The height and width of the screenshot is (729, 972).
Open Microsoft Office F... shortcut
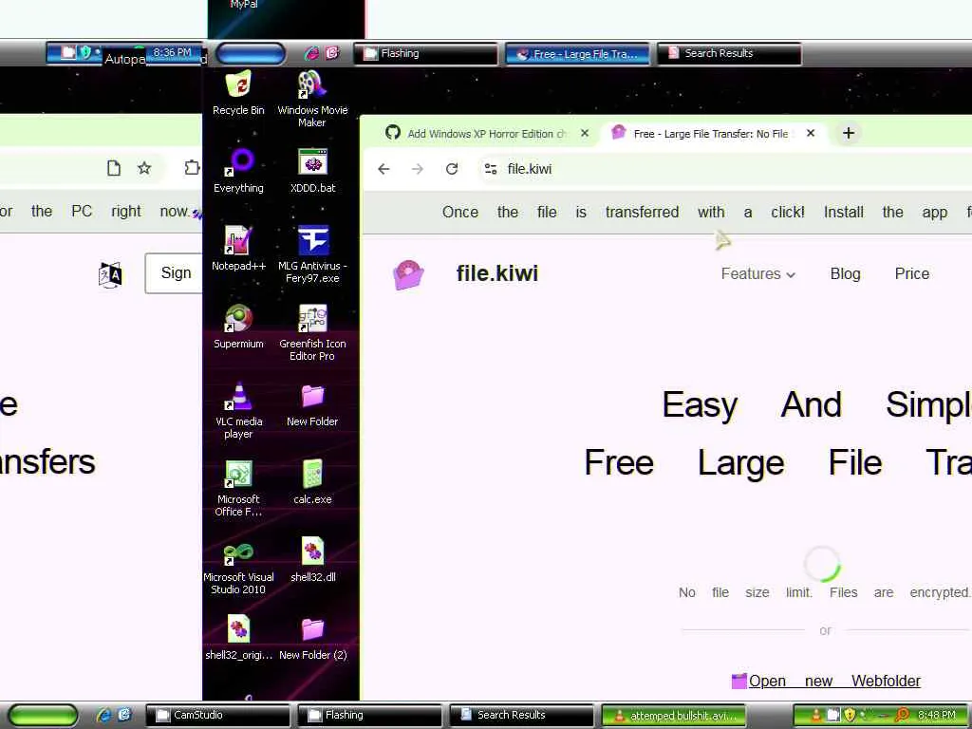point(238,489)
